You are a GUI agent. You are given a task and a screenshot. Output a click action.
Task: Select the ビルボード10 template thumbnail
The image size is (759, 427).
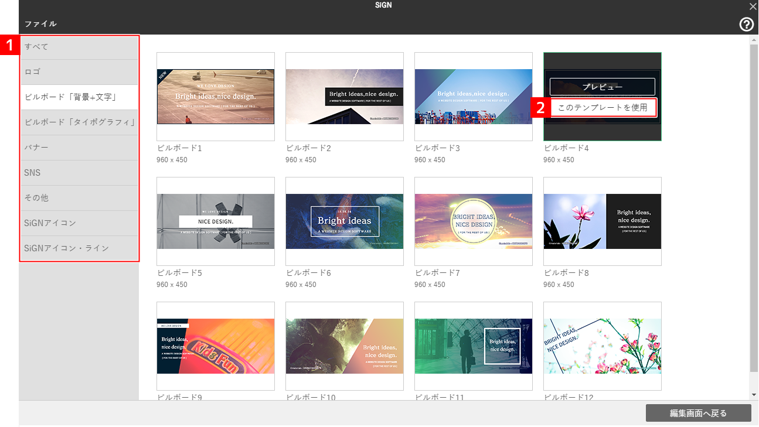(x=345, y=346)
